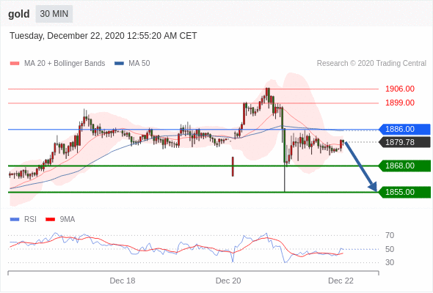
Task: Click the MA 50 legend label
Action: pyautogui.click(x=139, y=64)
